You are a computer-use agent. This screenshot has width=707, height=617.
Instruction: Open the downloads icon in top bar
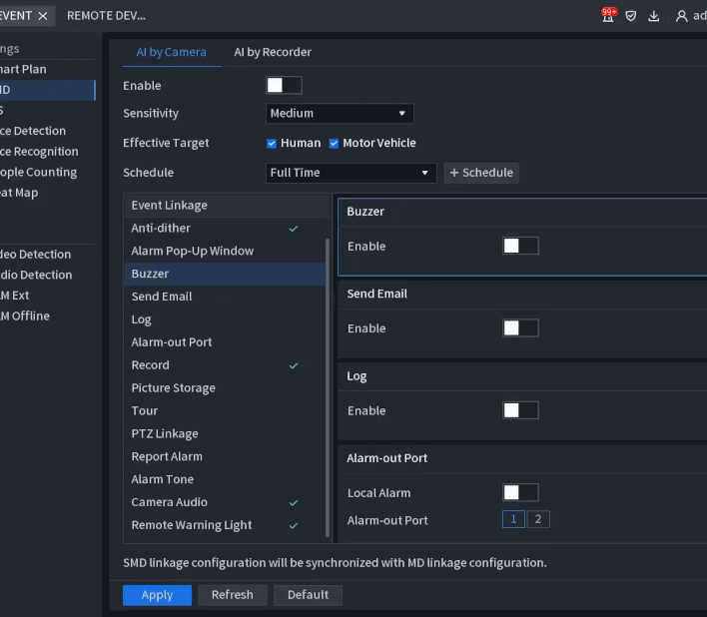click(x=654, y=16)
